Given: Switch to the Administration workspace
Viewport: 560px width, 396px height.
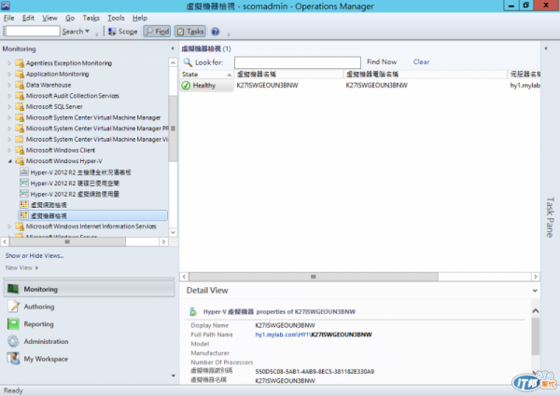Looking at the screenshot, I should pos(89,341).
